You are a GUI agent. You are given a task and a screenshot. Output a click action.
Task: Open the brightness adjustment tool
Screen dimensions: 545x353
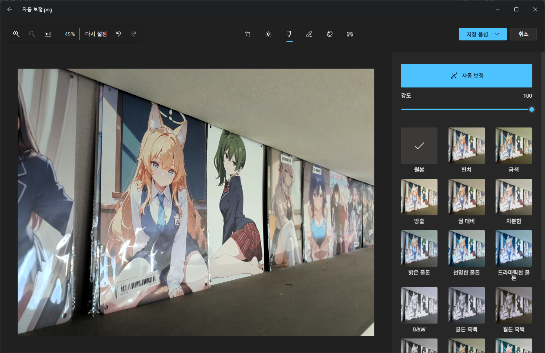coord(268,34)
